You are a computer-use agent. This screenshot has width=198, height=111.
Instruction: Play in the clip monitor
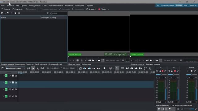(x=93, y=60)
